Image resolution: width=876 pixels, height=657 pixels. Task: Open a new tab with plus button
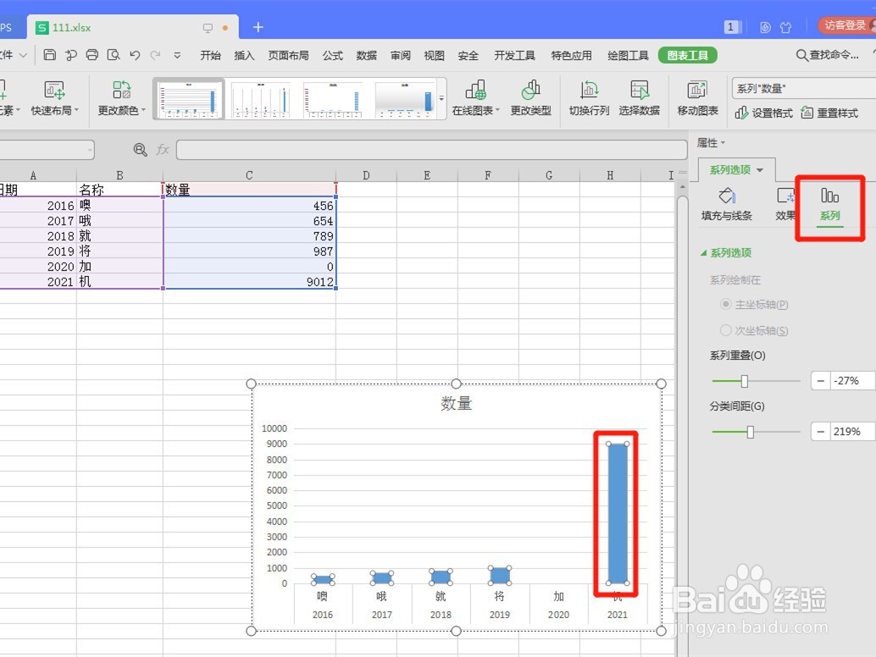[258, 27]
